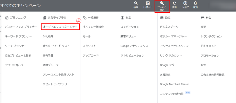Open 広告プレビューと診断
This screenshot has width=236, height=103.
pyautogui.click(x=18, y=56)
